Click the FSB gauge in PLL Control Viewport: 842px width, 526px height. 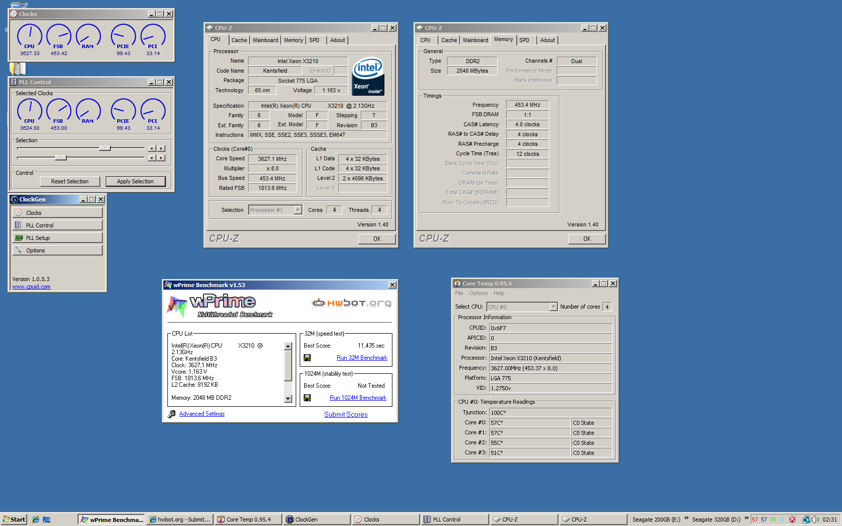(x=59, y=111)
